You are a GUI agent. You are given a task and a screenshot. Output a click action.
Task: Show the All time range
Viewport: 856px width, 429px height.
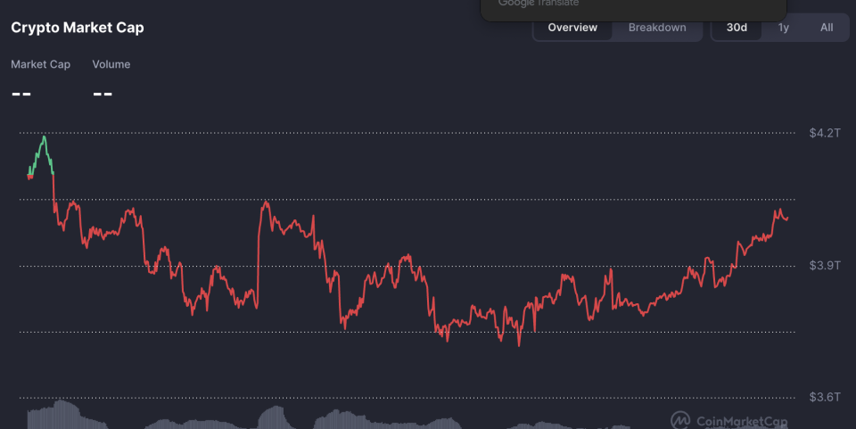click(827, 28)
